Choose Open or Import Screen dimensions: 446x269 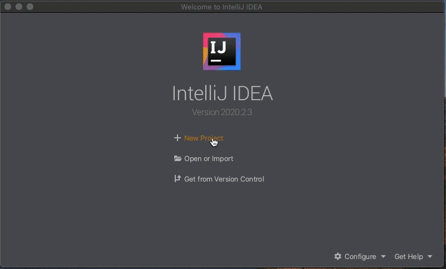209,159
